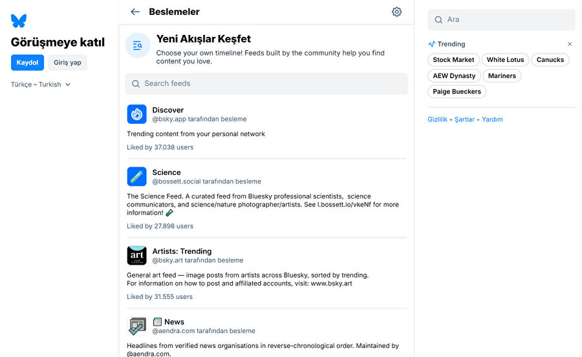Open the Paige Bueckers trending topic
582x357 pixels.
(x=457, y=92)
